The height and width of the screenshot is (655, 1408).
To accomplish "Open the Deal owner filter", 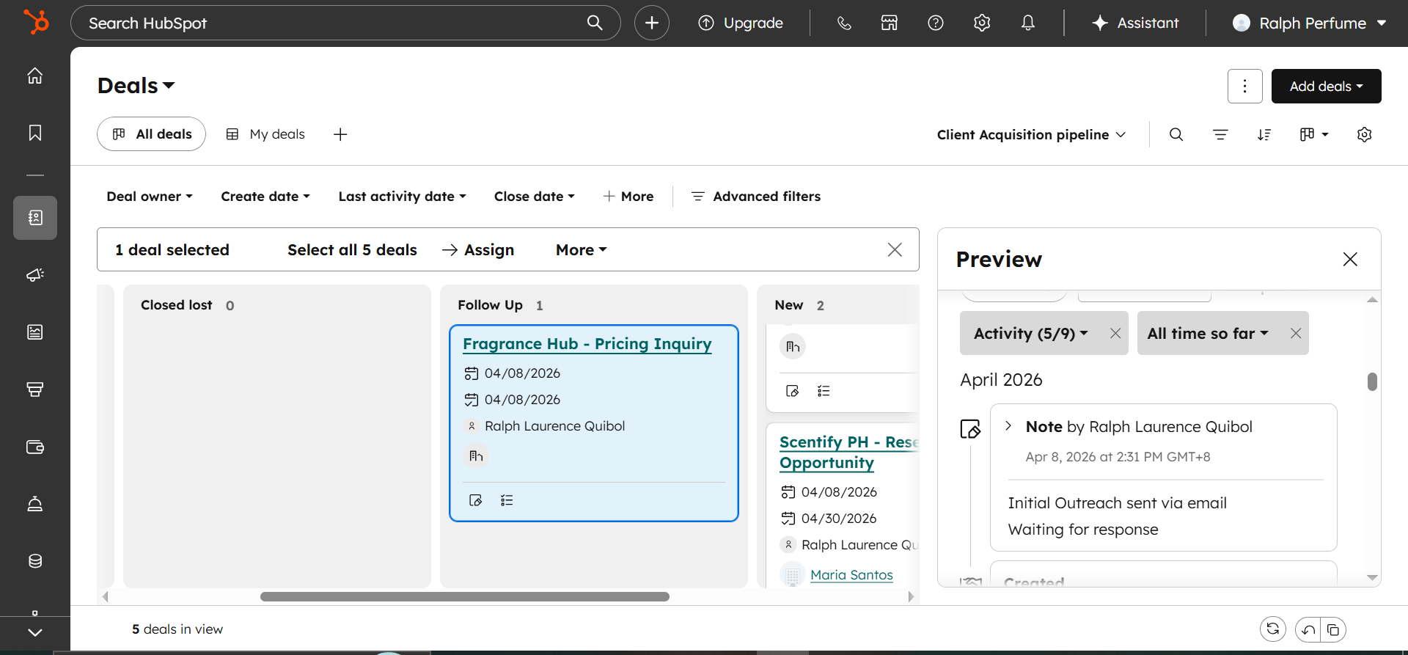I will (x=150, y=197).
